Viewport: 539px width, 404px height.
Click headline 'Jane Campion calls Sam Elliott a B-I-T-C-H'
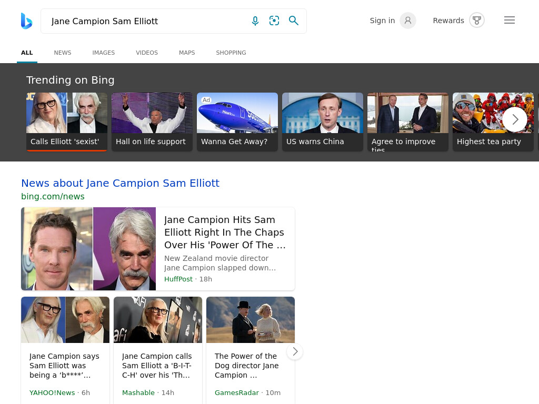coord(157,366)
